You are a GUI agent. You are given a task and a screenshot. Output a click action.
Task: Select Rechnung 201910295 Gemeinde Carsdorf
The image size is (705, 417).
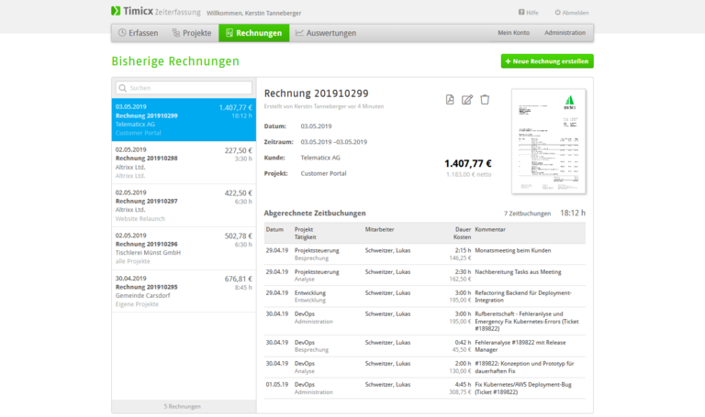click(x=184, y=291)
